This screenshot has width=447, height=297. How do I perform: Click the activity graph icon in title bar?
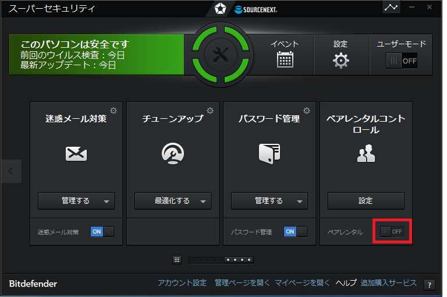pos(391,8)
